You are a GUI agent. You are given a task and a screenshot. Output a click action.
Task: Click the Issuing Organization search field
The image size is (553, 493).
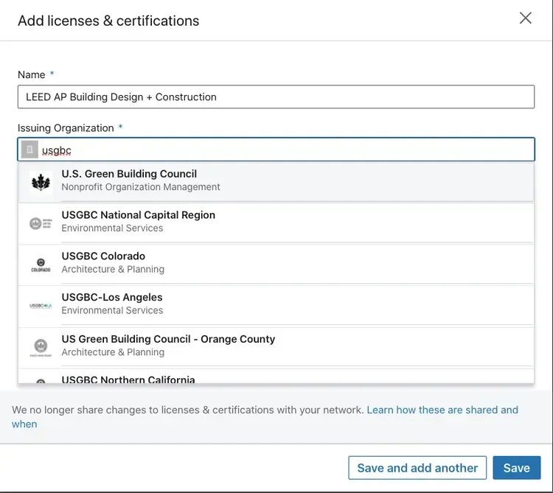(x=276, y=150)
